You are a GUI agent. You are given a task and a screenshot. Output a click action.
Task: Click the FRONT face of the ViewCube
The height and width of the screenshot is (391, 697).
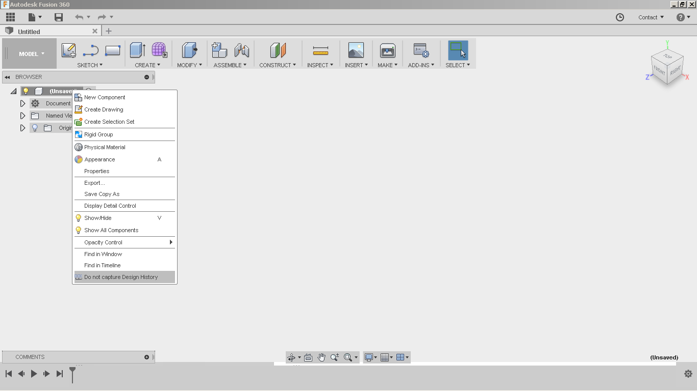coord(659,72)
